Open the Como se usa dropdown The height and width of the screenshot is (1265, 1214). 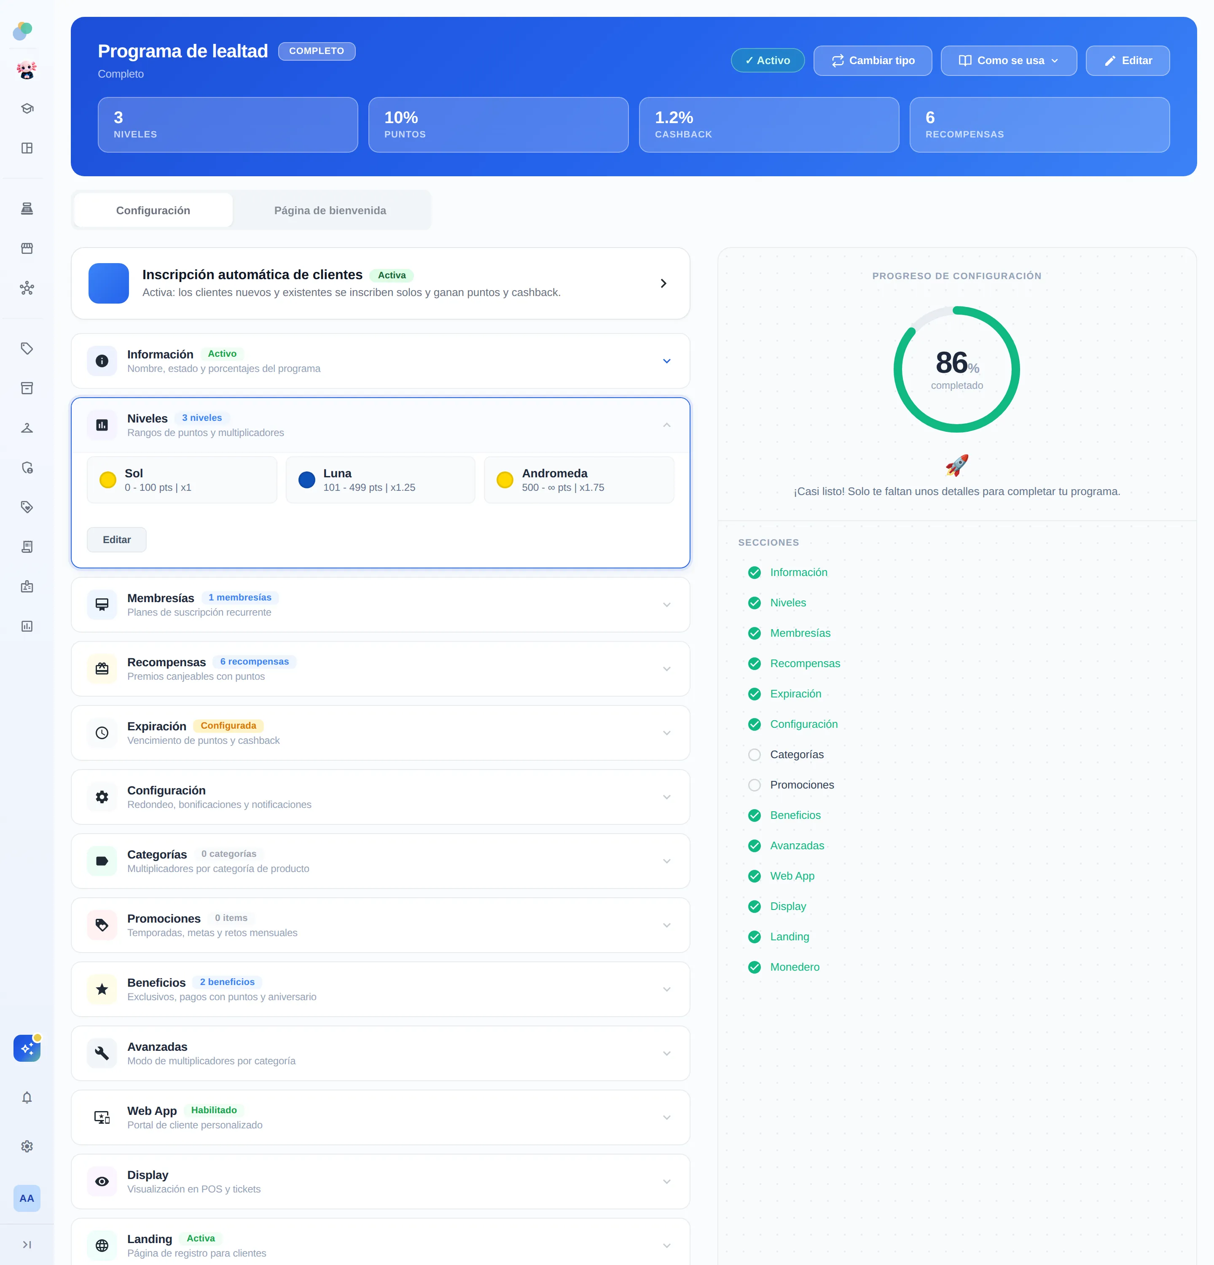point(1008,61)
